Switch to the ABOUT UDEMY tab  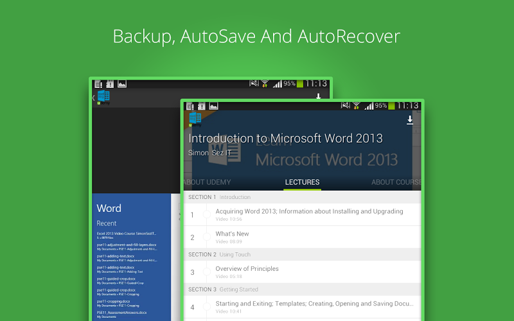pos(208,182)
